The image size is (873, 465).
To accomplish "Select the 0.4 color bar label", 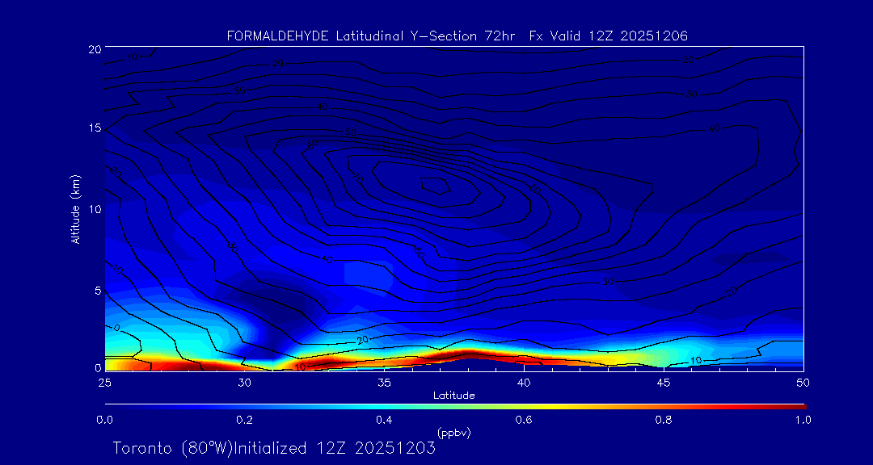I will coord(384,420).
